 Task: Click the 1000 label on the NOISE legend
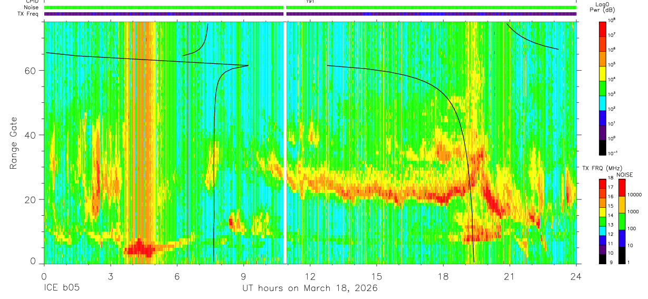(634, 211)
